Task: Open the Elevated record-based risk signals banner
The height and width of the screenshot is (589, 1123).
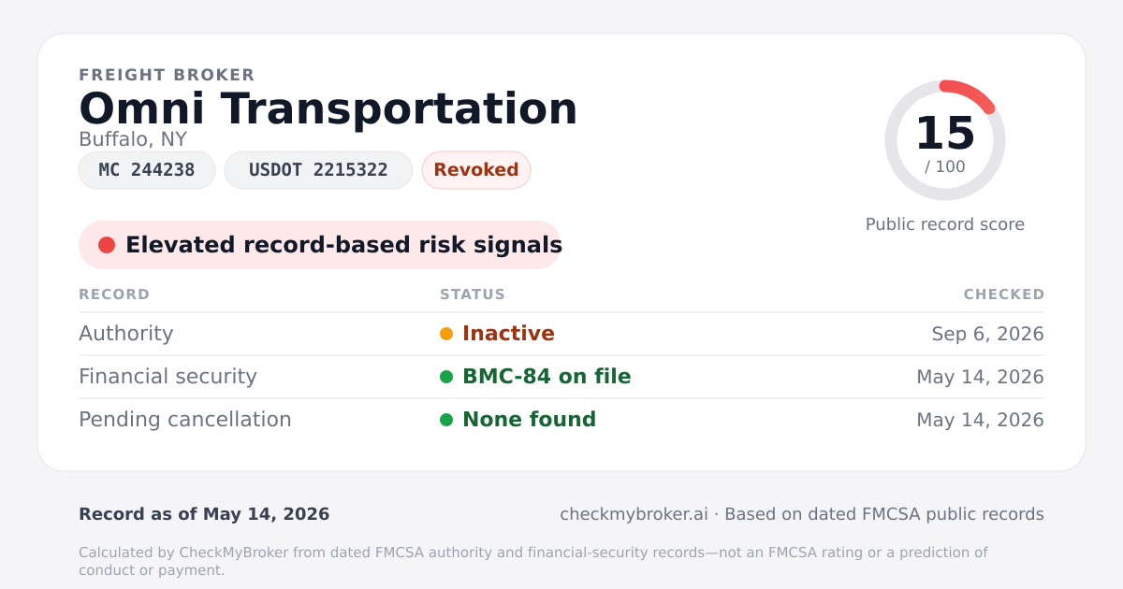Action: [320, 245]
